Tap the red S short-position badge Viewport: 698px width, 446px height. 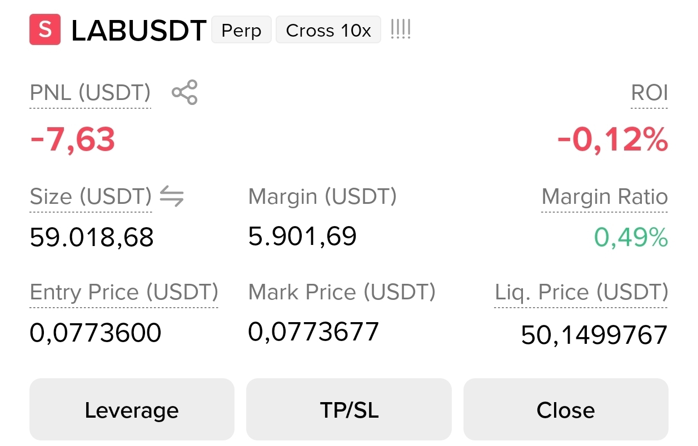pyautogui.click(x=45, y=29)
